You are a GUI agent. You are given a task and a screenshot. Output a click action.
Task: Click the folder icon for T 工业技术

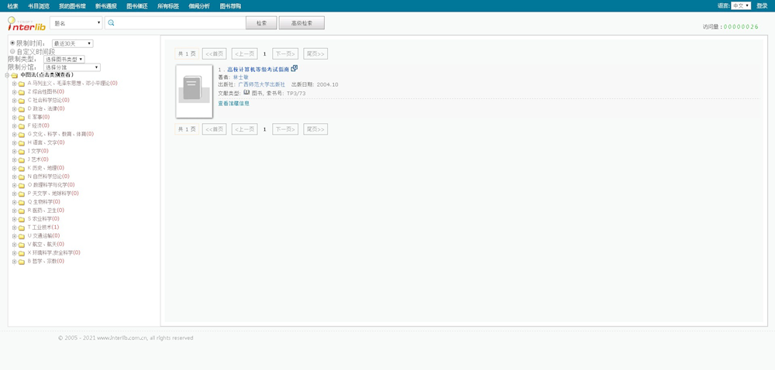[22, 228]
